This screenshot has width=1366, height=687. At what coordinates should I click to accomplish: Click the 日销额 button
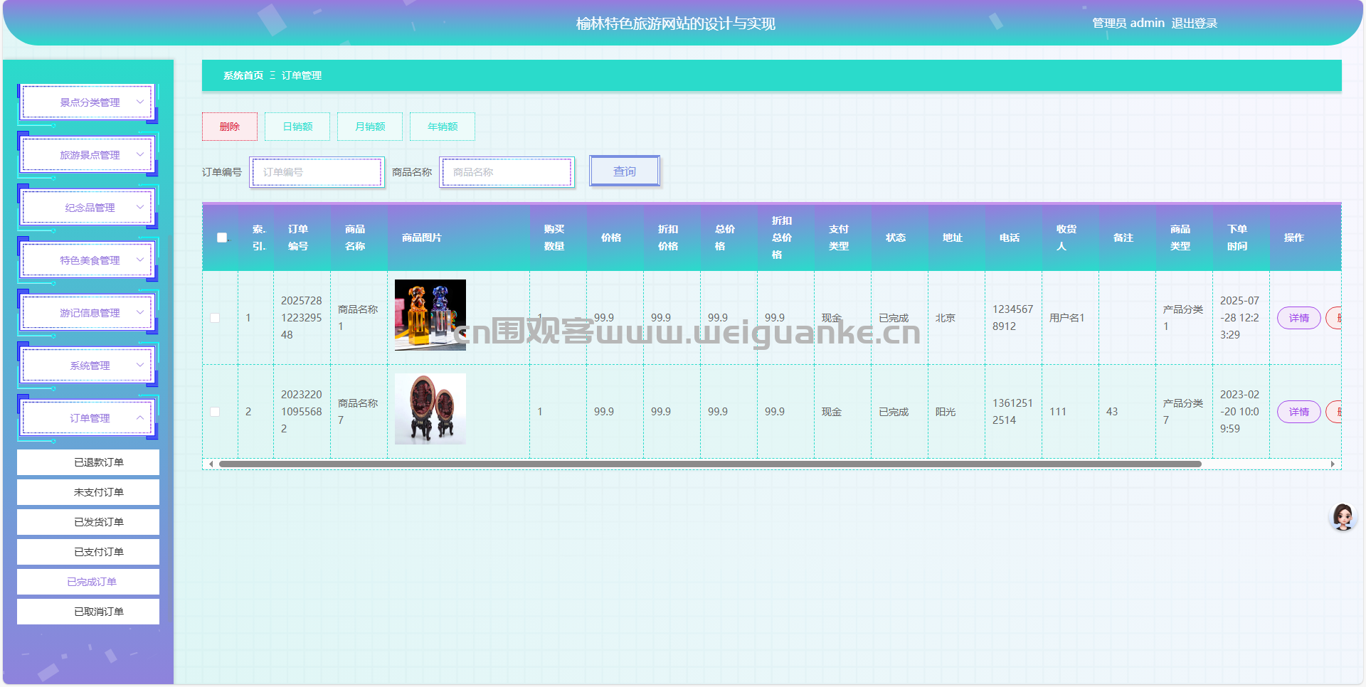pos(297,127)
